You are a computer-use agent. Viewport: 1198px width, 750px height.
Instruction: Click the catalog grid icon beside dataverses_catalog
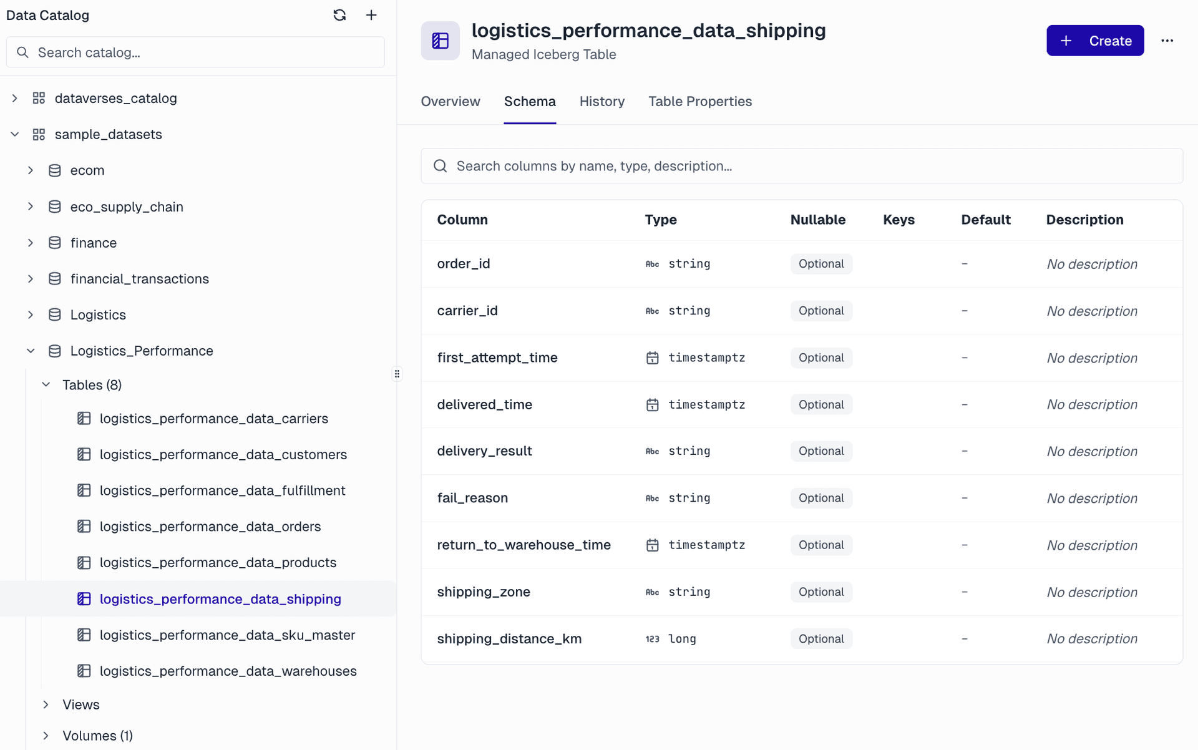coord(39,98)
